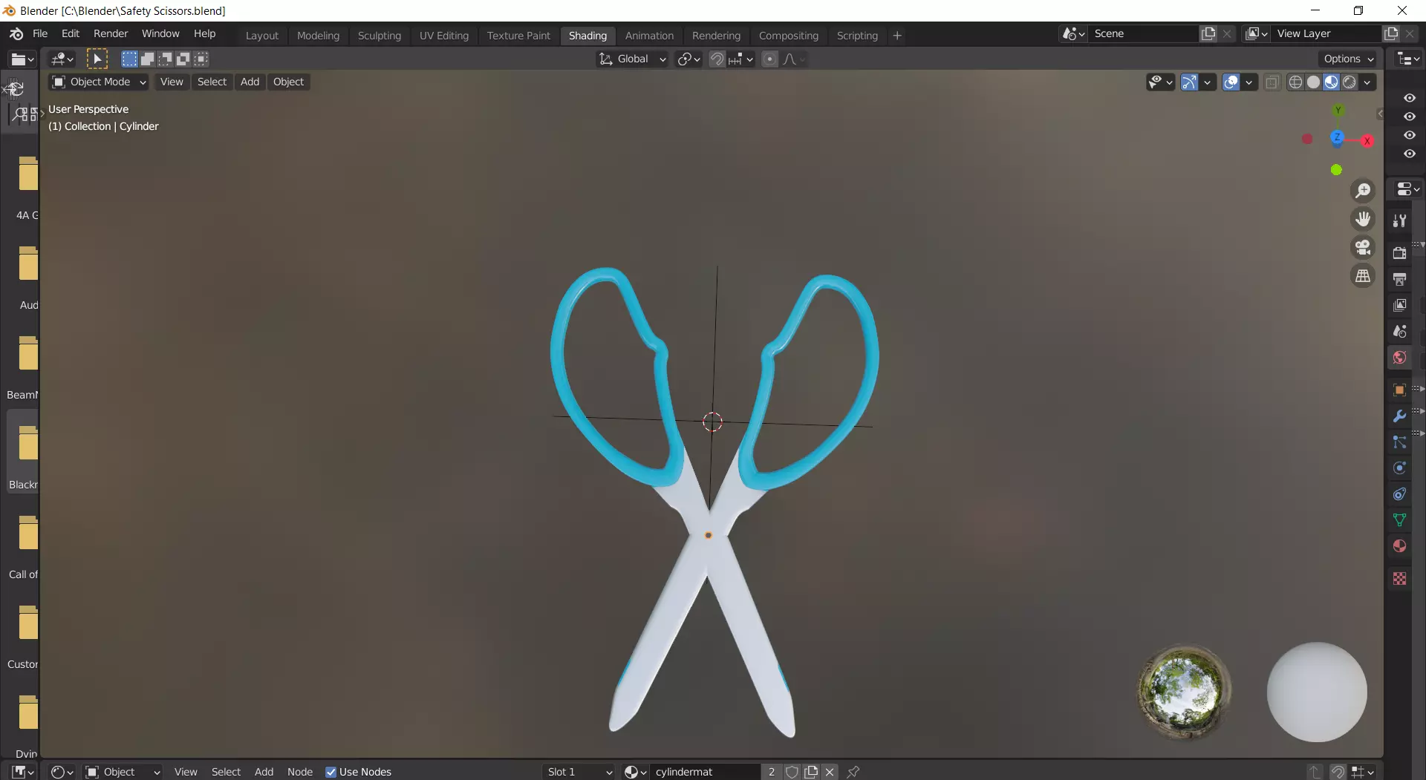Switch to the Layout workspace tab

[262, 36]
